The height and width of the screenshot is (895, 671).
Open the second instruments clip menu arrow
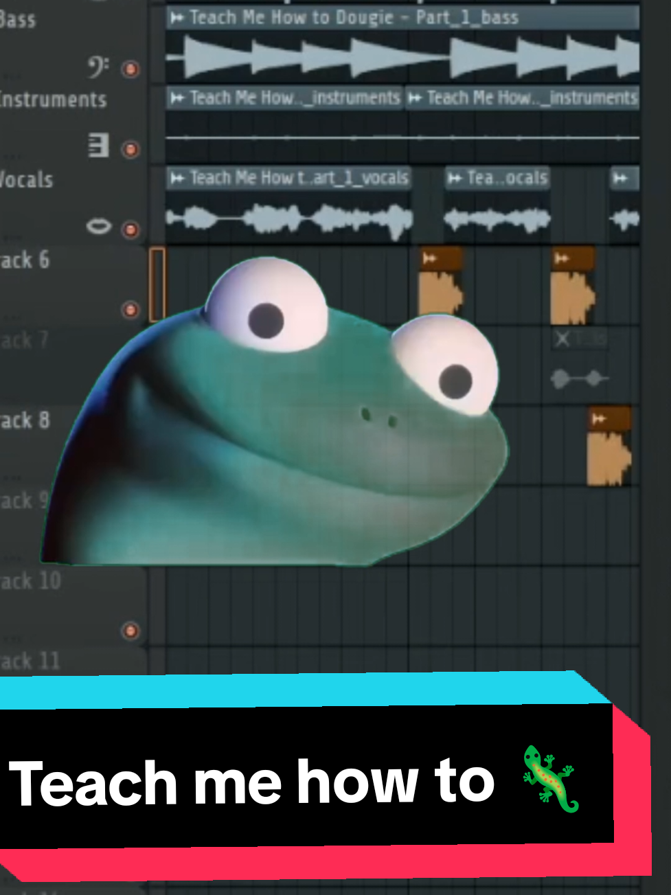pos(415,98)
